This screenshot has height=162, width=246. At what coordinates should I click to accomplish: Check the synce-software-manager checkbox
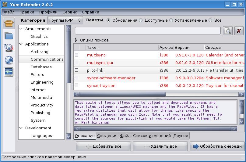click(x=76, y=78)
